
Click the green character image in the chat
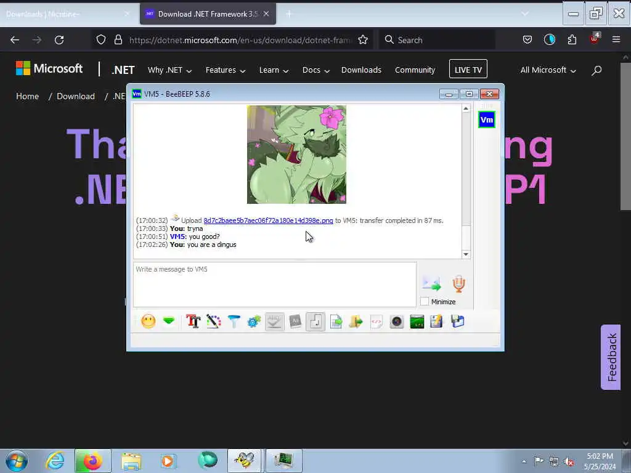tap(296, 155)
